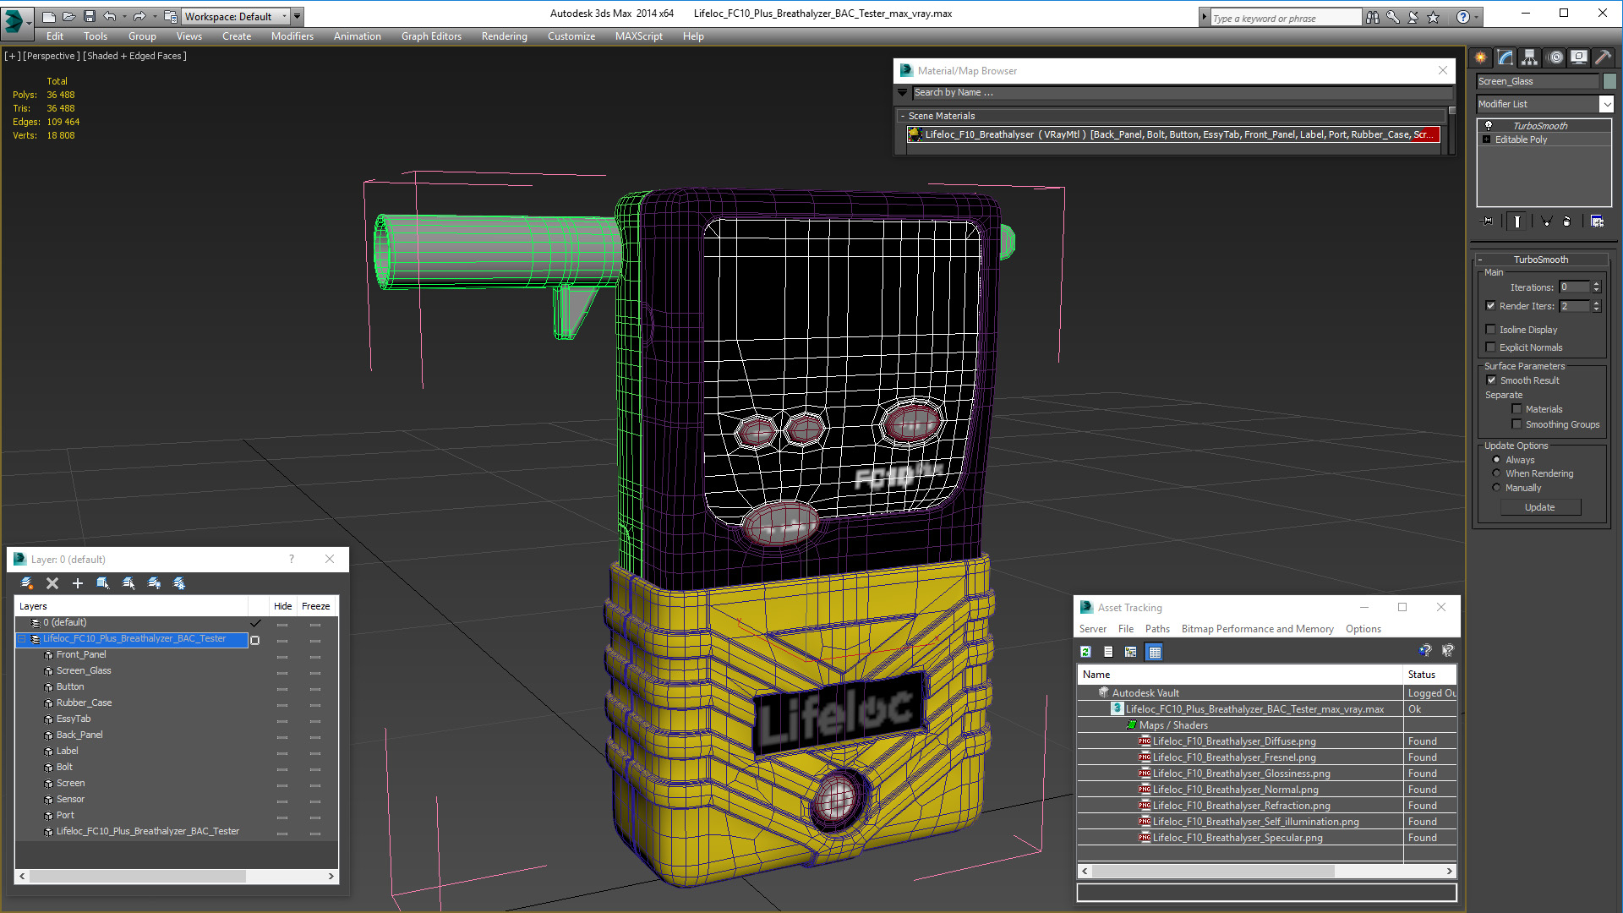Open the Undo history dropdown arrow
The width and height of the screenshot is (1623, 913).
click(124, 16)
